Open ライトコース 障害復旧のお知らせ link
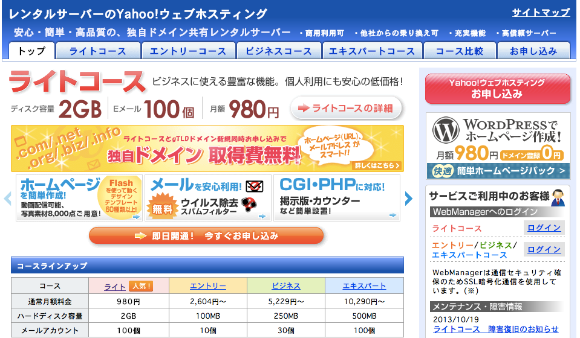Viewport: 580px width, 338px height. click(496, 329)
